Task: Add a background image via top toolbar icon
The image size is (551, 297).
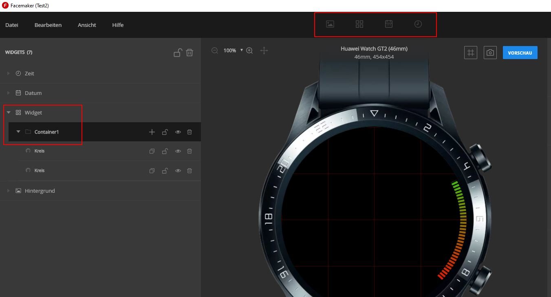Action: (x=330, y=24)
